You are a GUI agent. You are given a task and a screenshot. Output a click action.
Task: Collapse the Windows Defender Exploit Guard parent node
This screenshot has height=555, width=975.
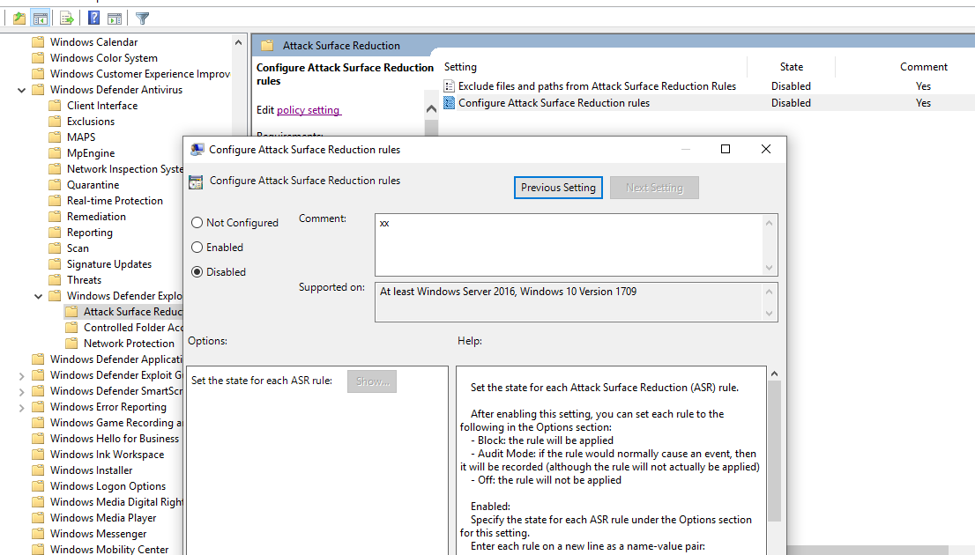39,297
